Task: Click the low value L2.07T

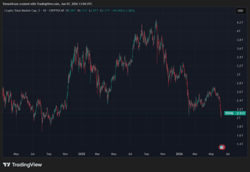Action: tap(94, 11)
